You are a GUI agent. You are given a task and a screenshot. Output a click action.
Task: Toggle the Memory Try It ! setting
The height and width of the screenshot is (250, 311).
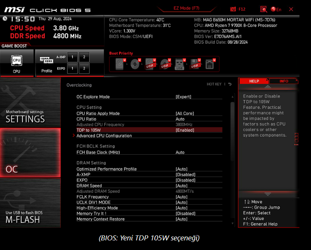coord(149,214)
